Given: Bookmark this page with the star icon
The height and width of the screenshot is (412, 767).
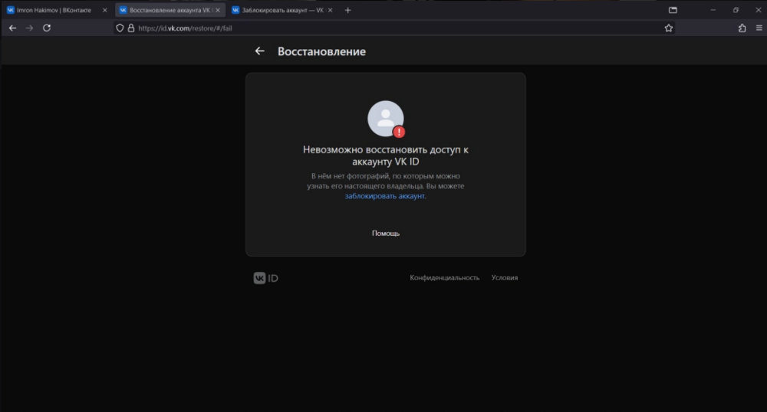Looking at the screenshot, I should pyautogui.click(x=669, y=28).
